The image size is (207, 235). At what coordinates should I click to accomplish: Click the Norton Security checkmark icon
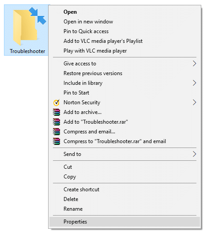tap(56, 102)
